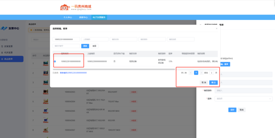Screen dimensions: 275x138
Task: Click the 视频设备 code name cell
Action: point(133,62)
